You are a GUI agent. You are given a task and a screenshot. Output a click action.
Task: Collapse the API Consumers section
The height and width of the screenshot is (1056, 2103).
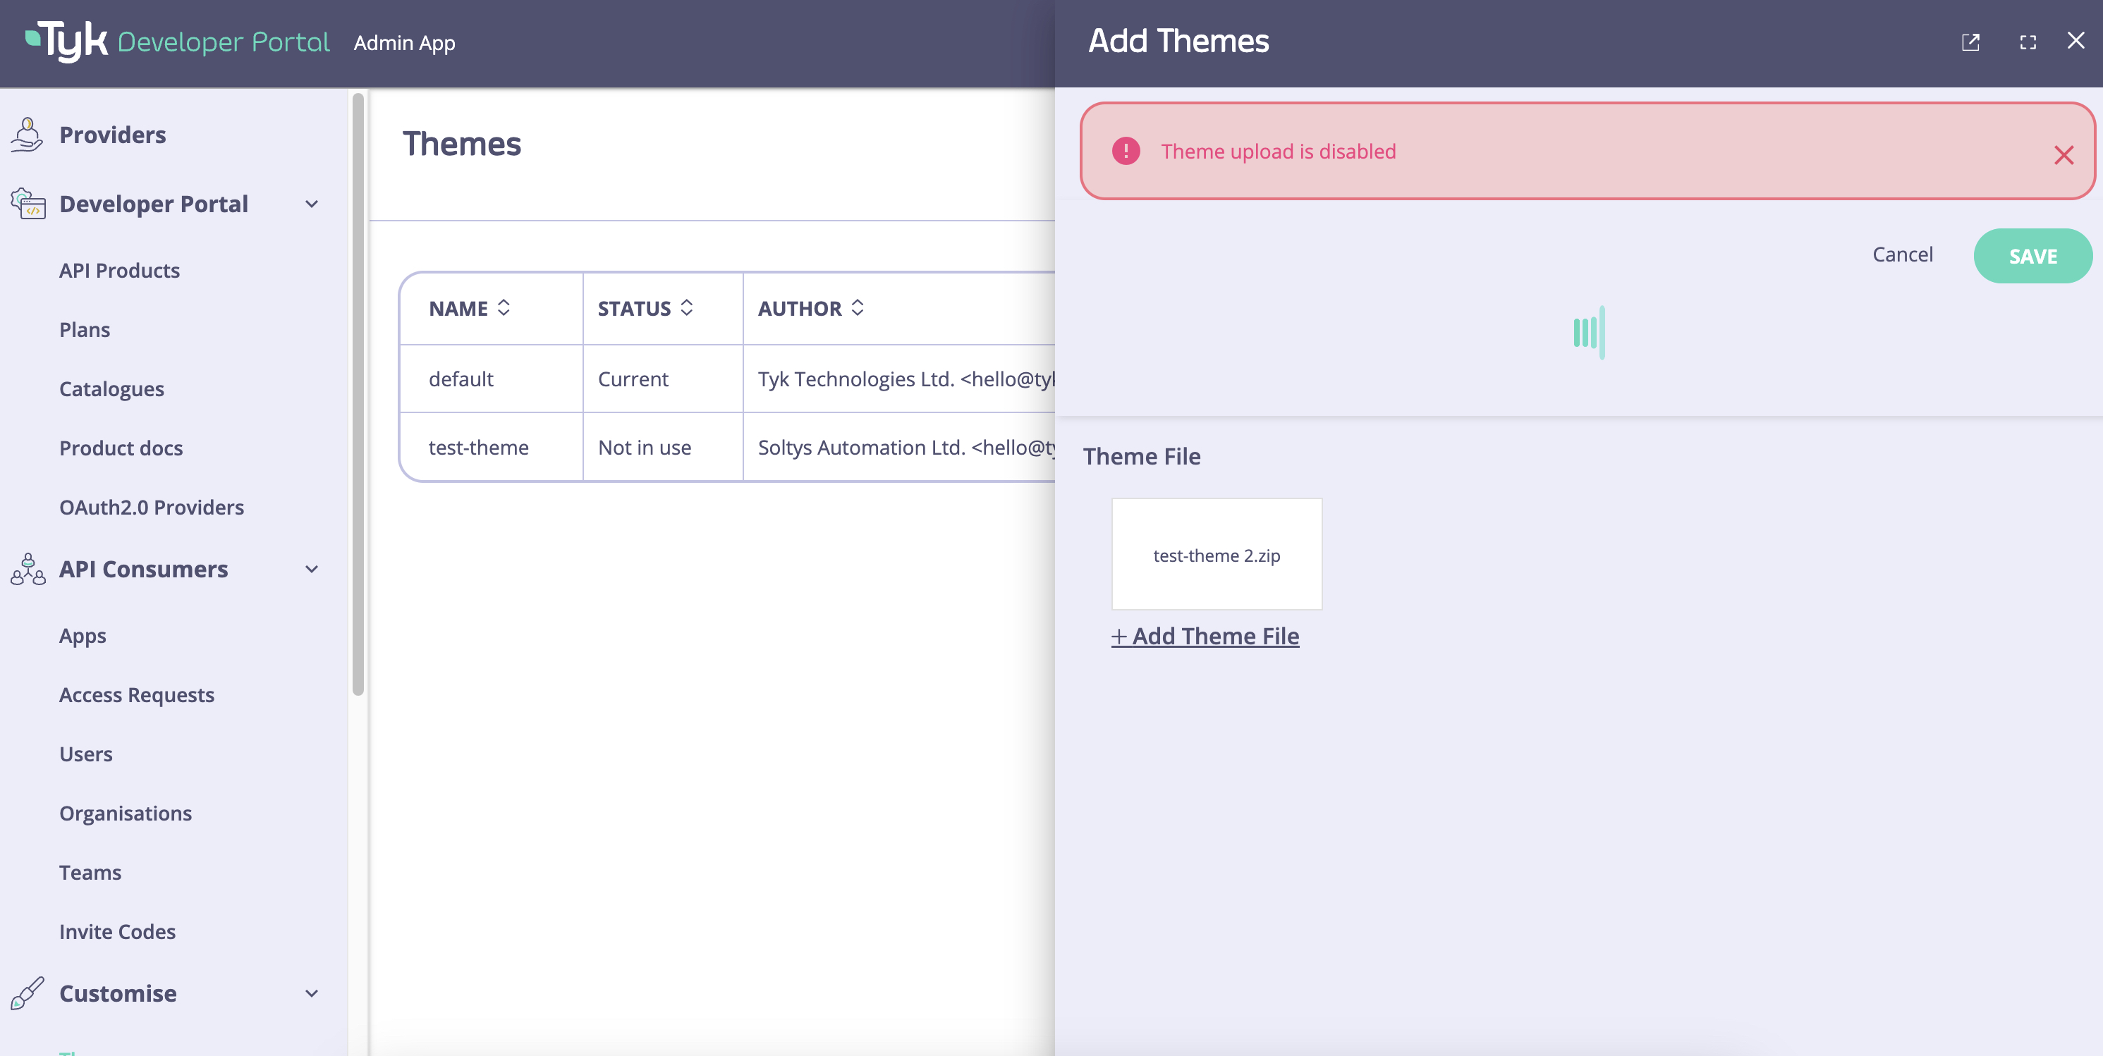pyautogui.click(x=311, y=570)
